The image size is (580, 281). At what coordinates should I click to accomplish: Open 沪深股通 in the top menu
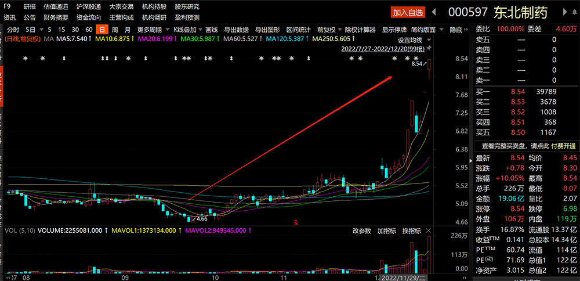[x=89, y=6]
